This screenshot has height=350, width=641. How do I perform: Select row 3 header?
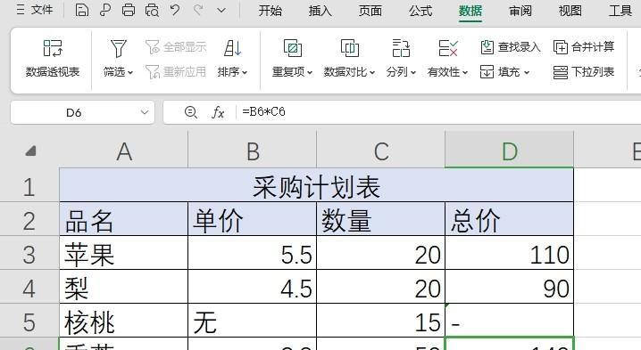point(29,254)
